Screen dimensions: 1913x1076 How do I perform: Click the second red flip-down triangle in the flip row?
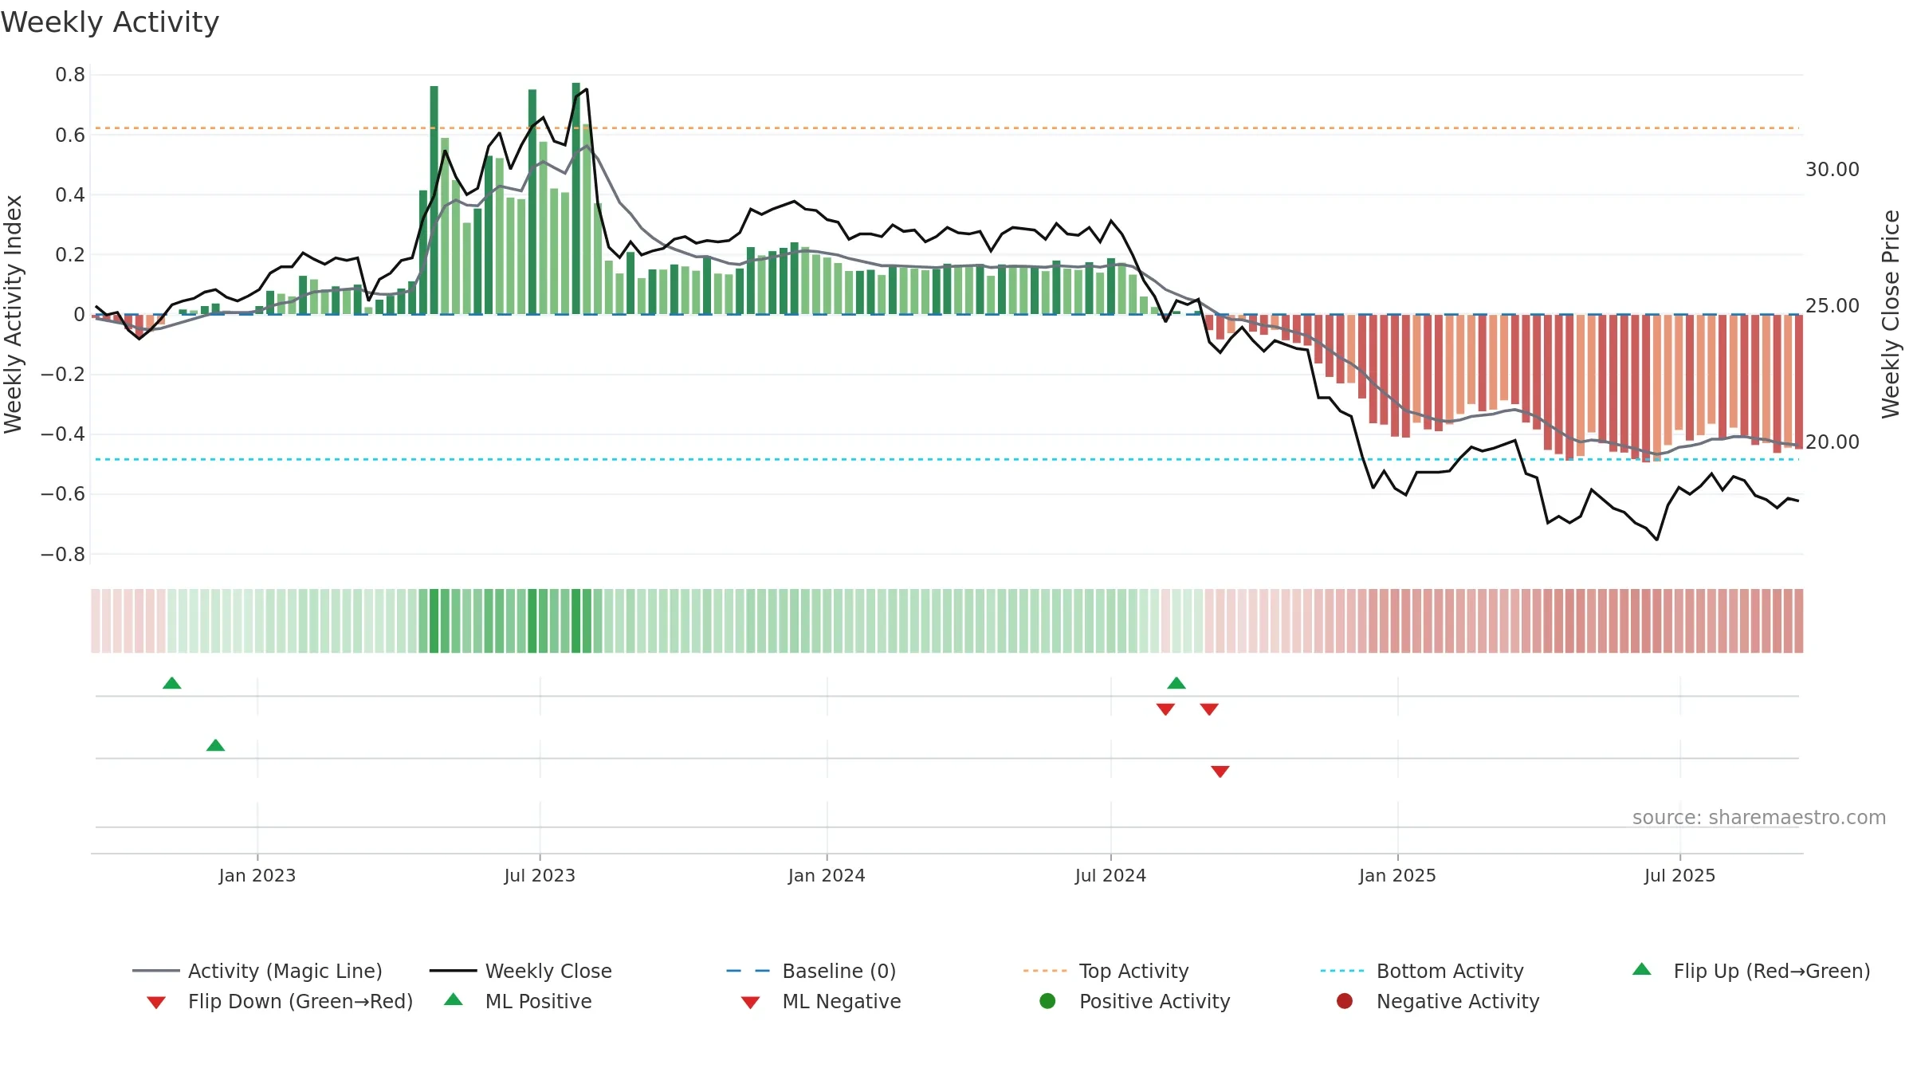click(x=1209, y=709)
